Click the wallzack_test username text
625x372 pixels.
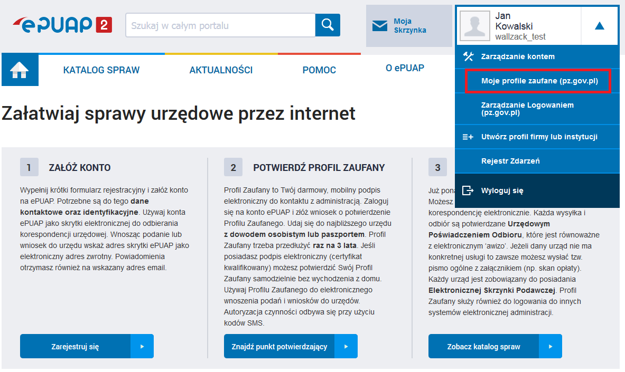pyautogui.click(x=520, y=36)
